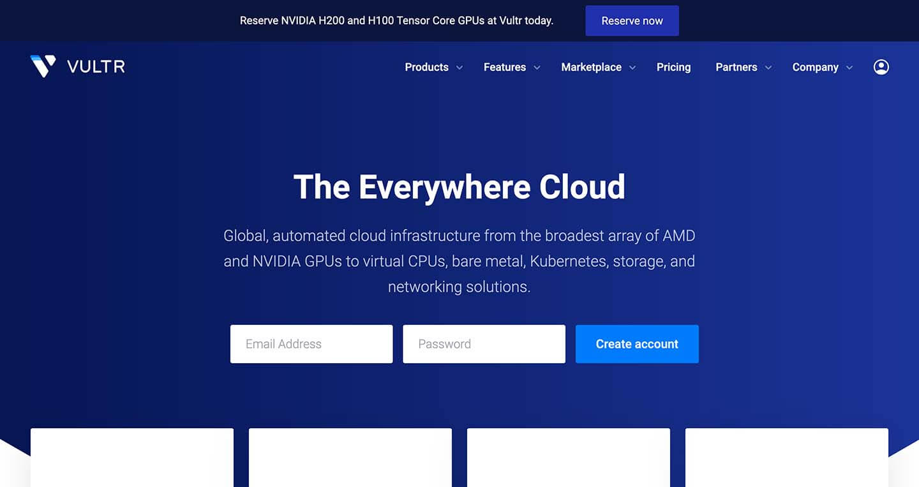Open the user account icon
This screenshot has height=487, width=919.
pyautogui.click(x=881, y=67)
